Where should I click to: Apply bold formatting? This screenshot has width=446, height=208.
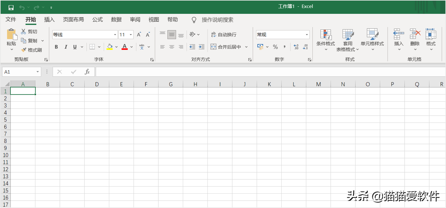pos(56,47)
